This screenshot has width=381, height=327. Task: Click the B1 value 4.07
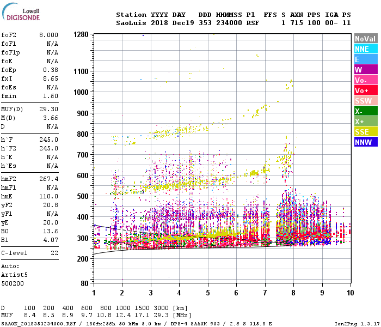pyautogui.click(x=51, y=240)
